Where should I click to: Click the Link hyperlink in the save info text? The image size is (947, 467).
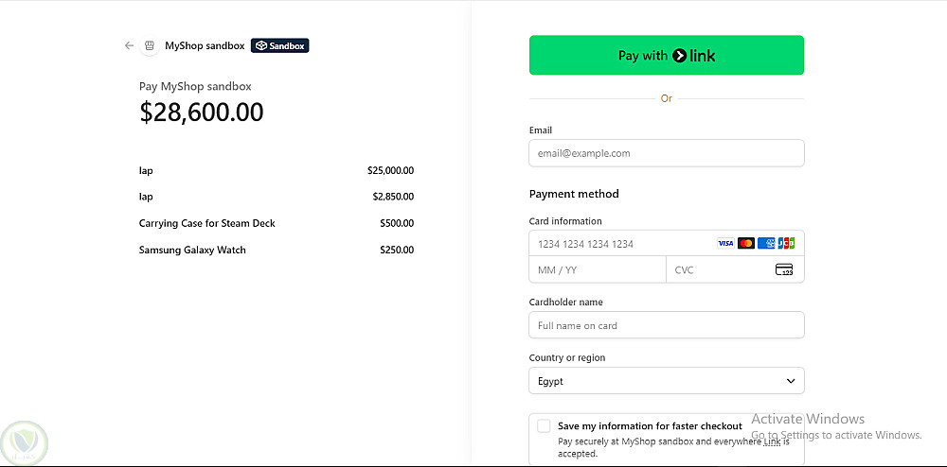pyautogui.click(x=772, y=441)
